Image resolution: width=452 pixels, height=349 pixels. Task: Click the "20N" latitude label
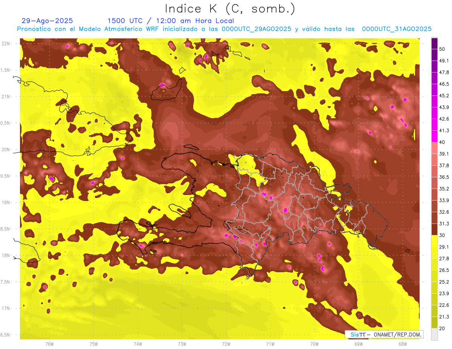[6, 149]
